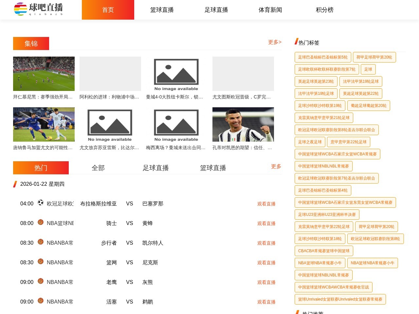Expand highlights with 更多> link
The height and width of the screenshot is (314, 419).
274,42
